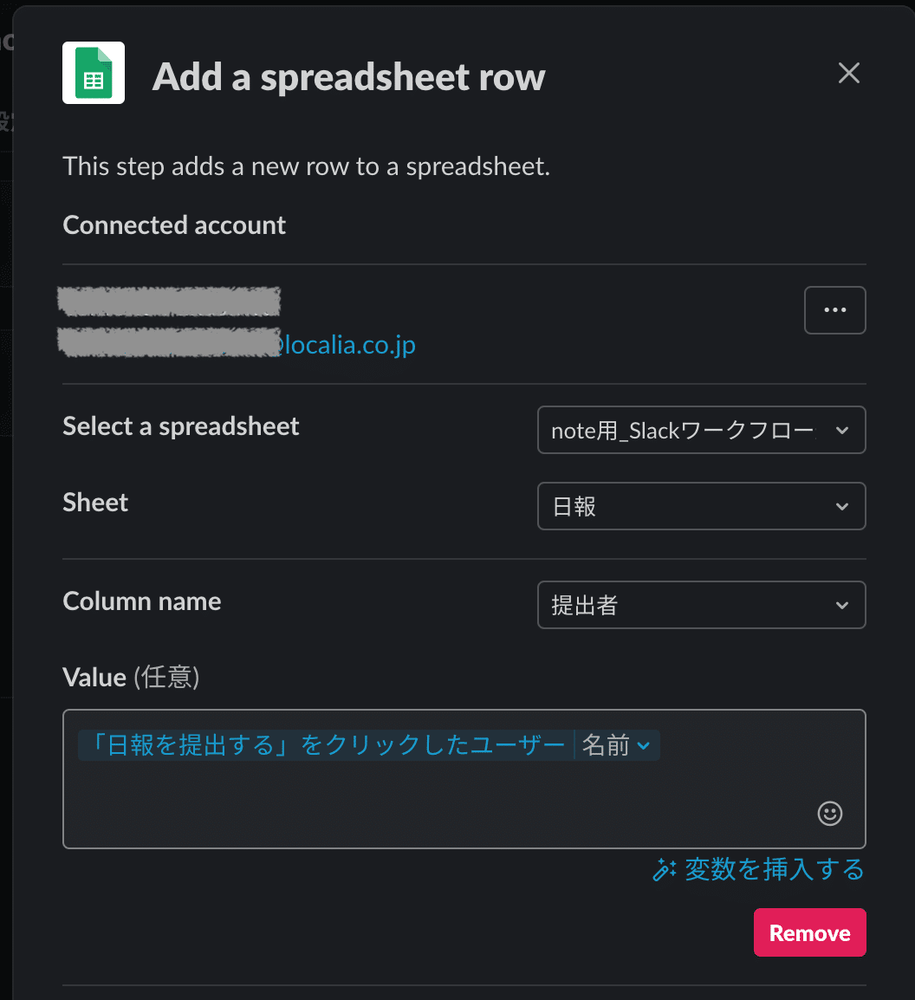915x1000 pixels.
Task: Click the red Remove button
Action: [809, 932]
